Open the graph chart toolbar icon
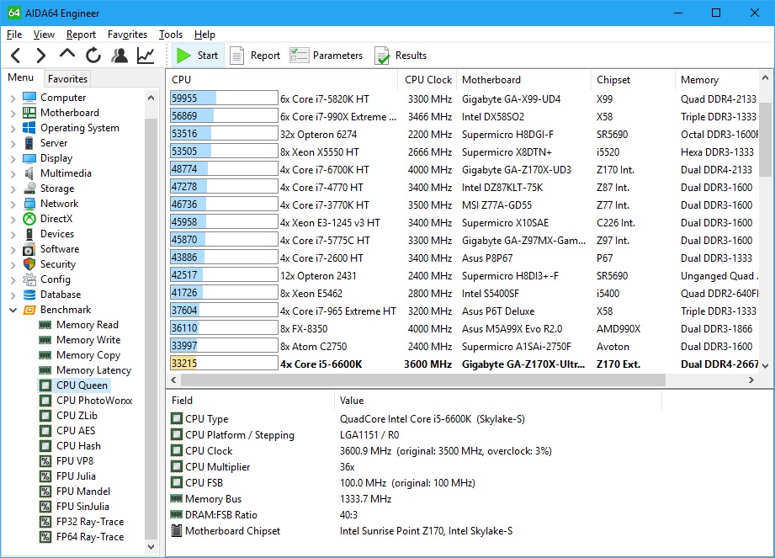 146,56
